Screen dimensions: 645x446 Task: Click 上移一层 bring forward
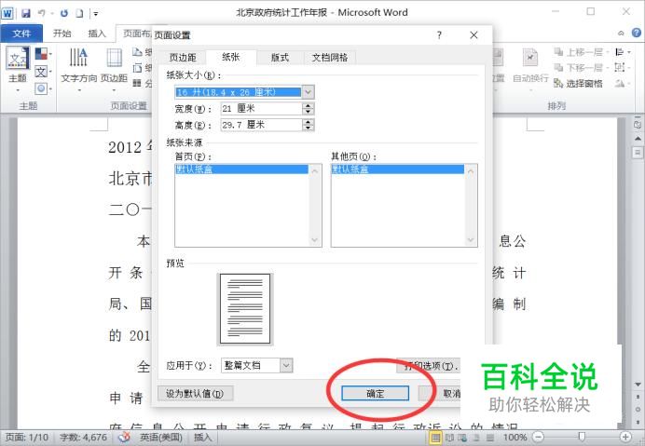(581, 52)
